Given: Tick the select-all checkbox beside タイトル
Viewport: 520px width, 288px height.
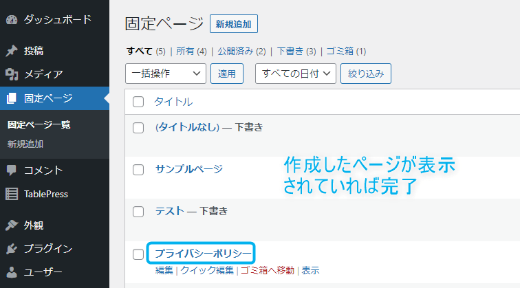Looking at the screenshot, I should coord(138,102).
